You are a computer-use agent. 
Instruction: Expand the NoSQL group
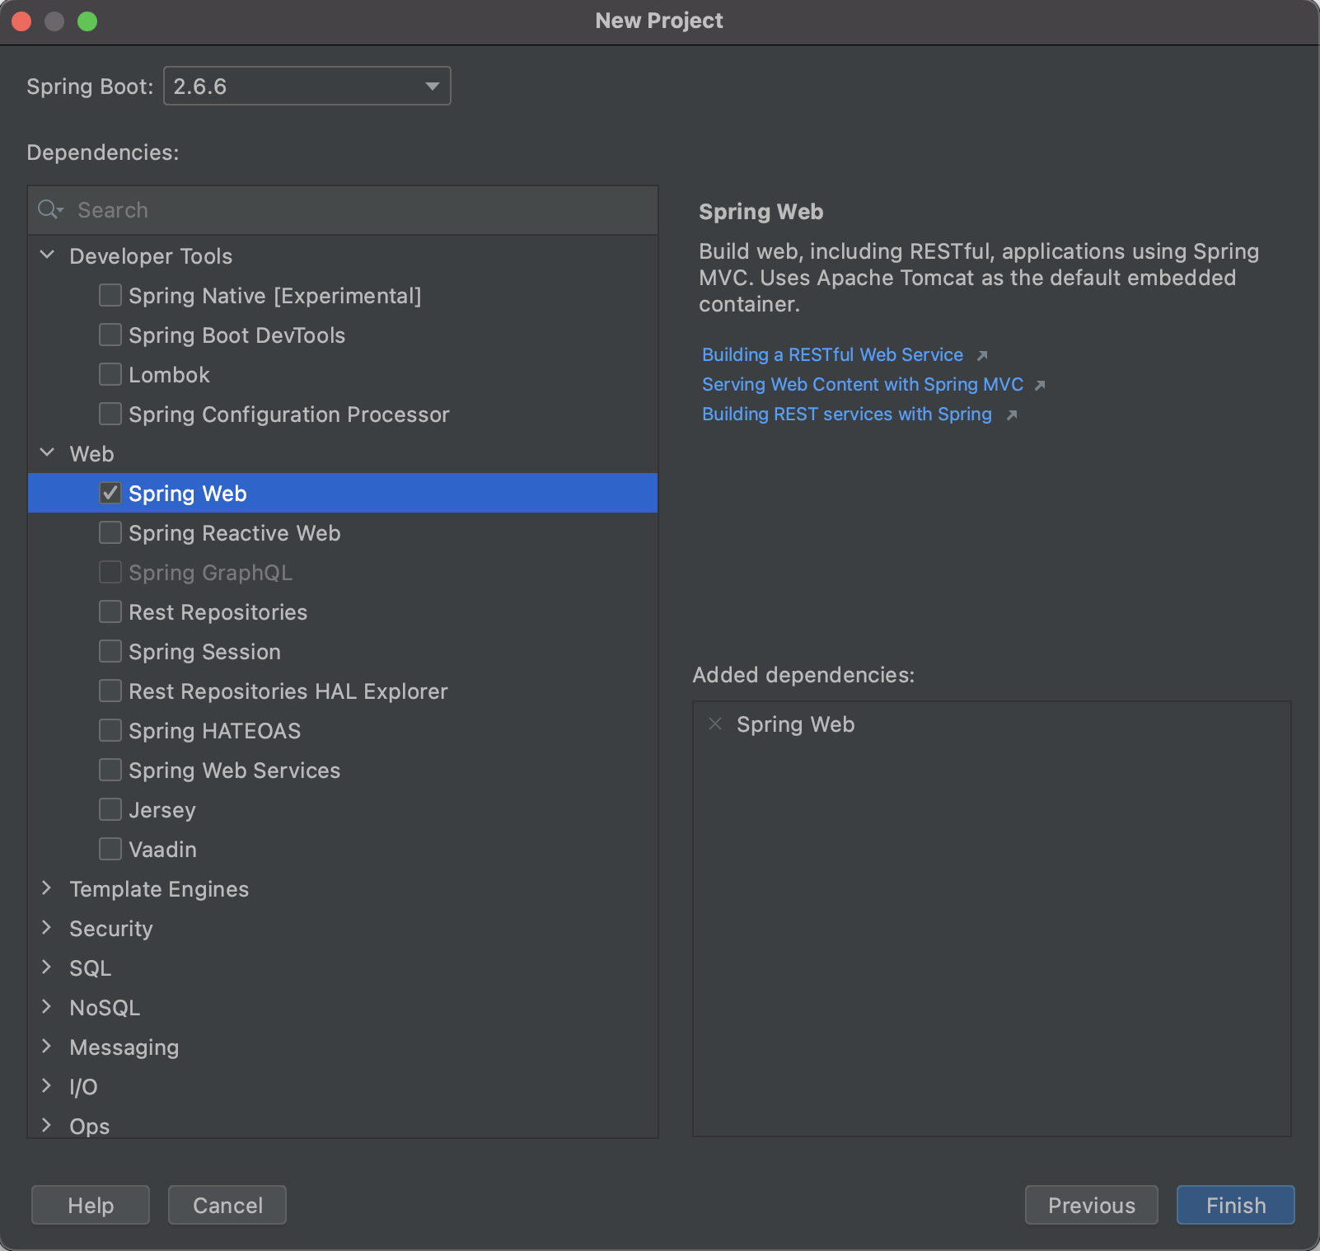(x=47, y=1007)
